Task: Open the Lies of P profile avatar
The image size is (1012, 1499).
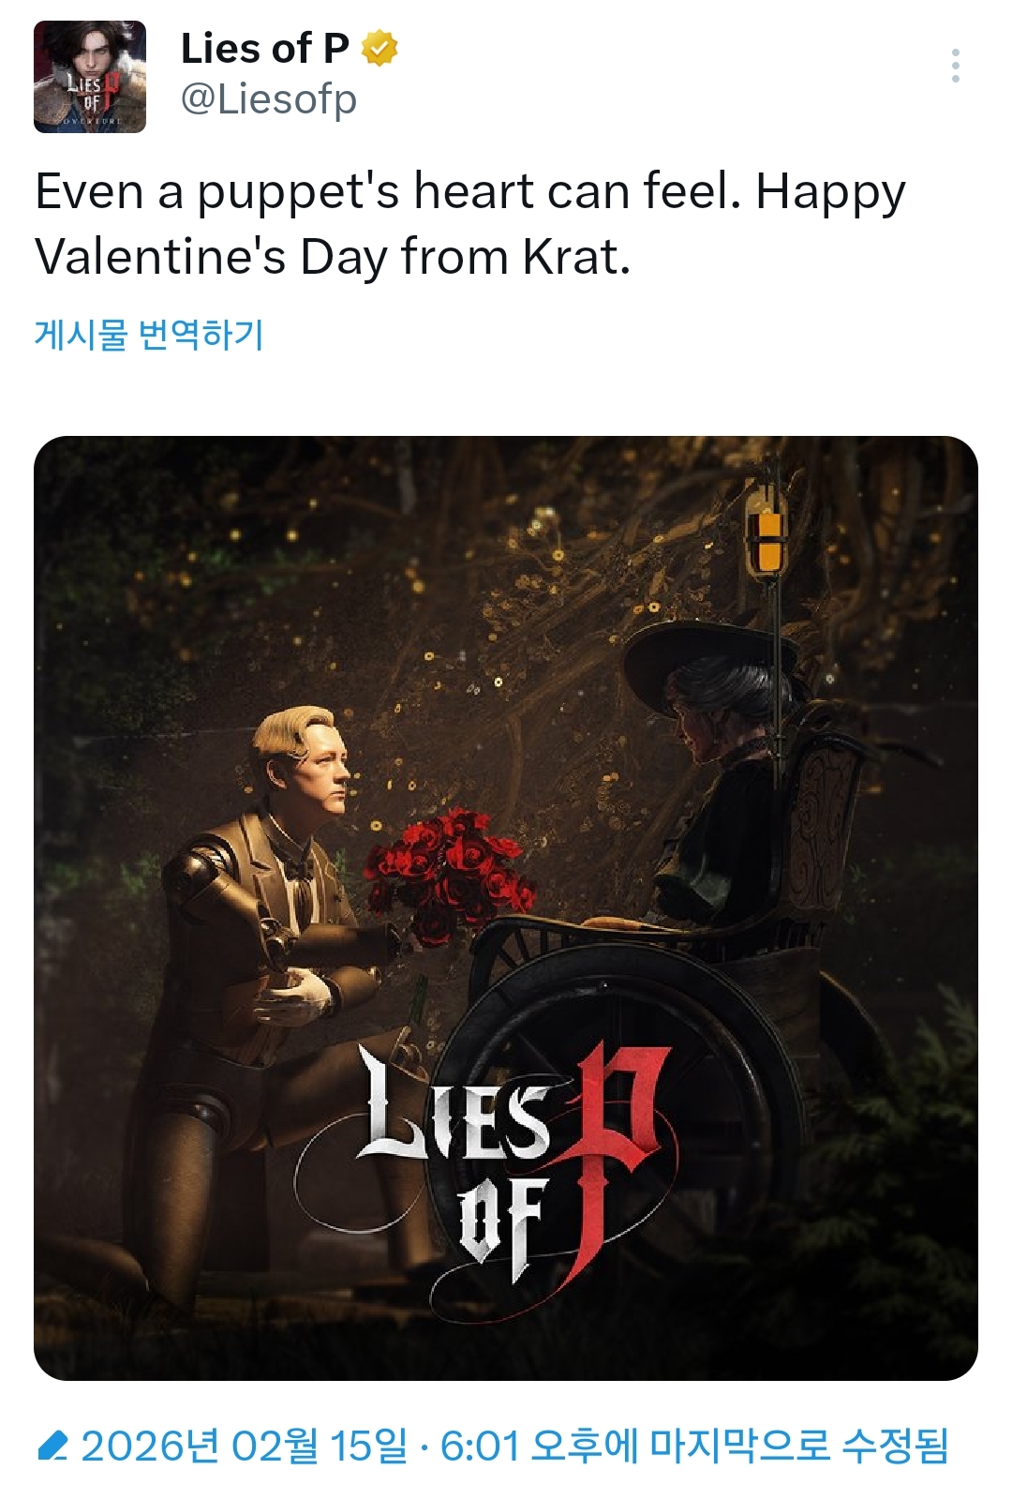Action: click(90, 77)
